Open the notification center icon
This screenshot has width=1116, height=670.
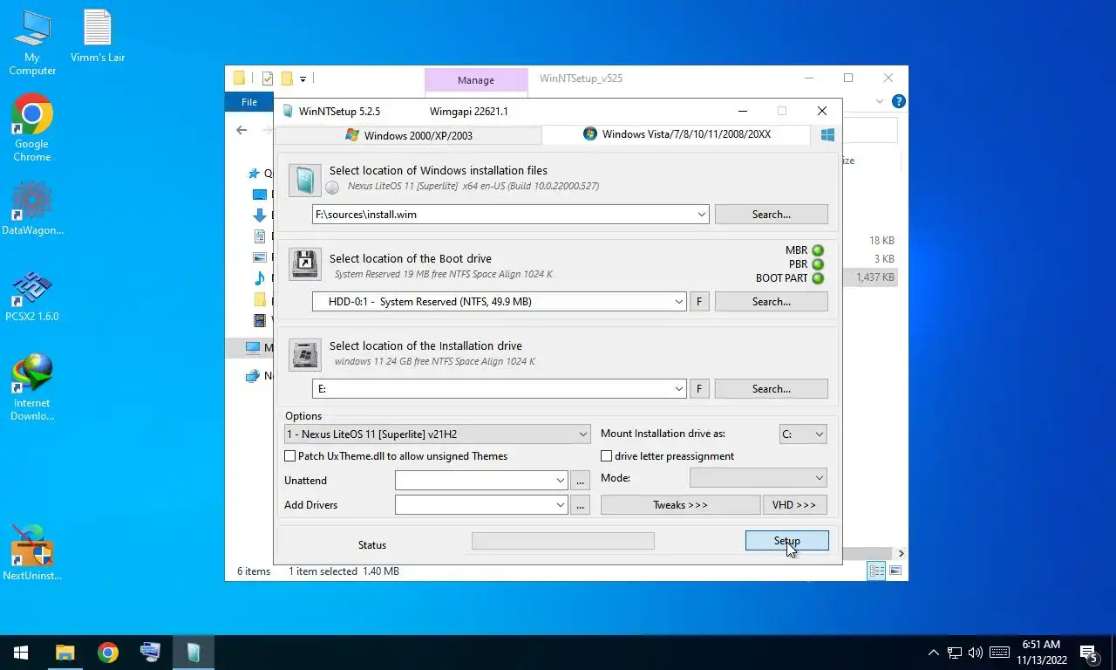(x=1089, y=653)
